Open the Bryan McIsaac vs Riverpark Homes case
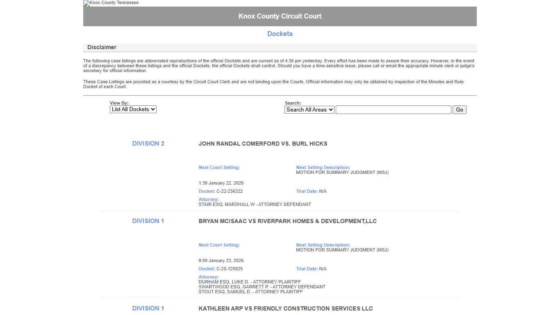The width and height of the screenshot is (560, 315). click(287, 221)
